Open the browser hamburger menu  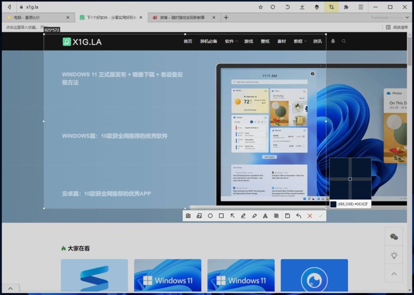pyautogui.click(x=361, y=7)
